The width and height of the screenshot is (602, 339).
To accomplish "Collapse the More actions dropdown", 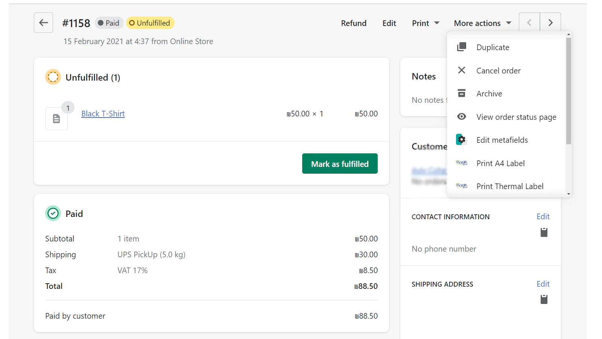I will click(x=482, y=23).
